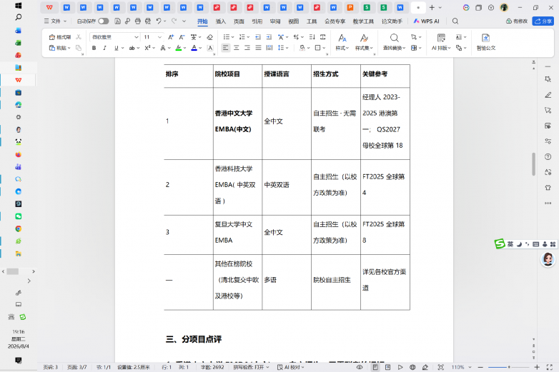Click the AI proofreading (AI 校对) button
This screenshot has width=559, height=372.
pos(291,367)
